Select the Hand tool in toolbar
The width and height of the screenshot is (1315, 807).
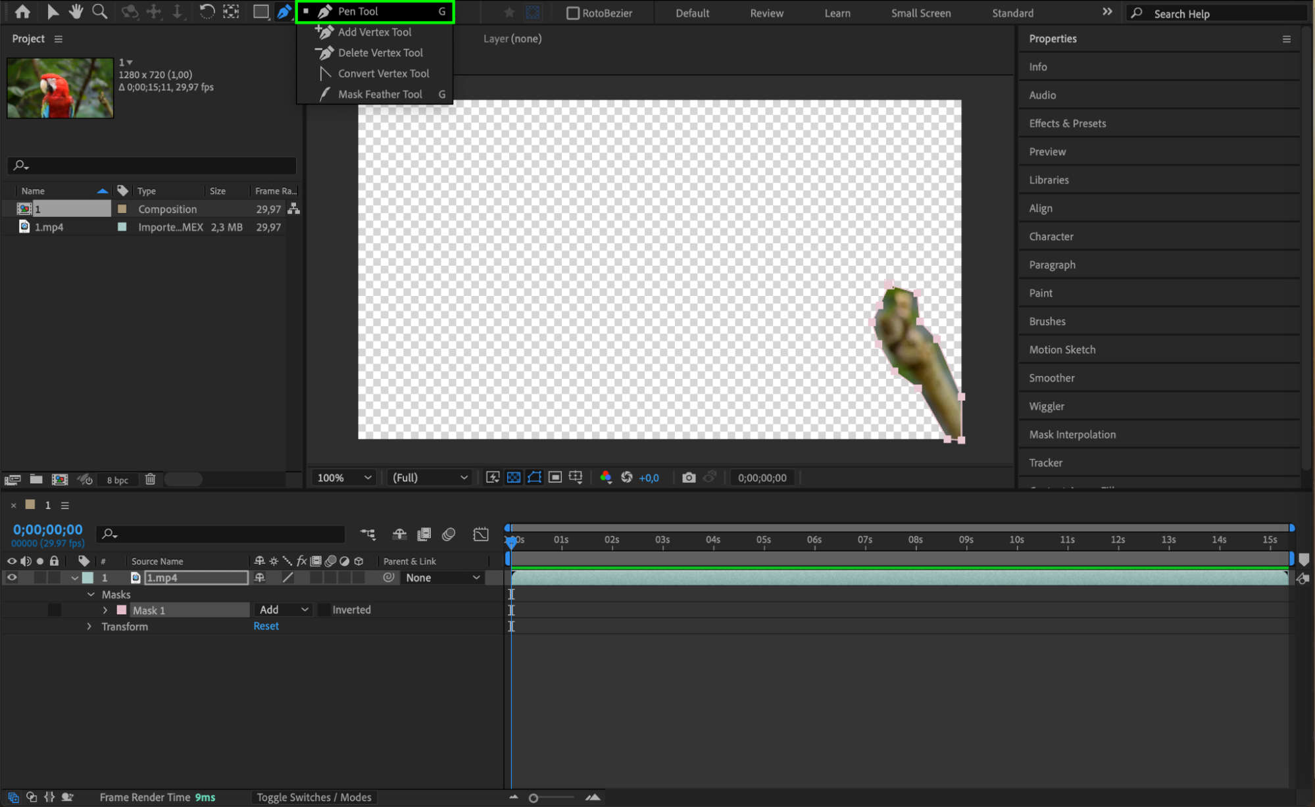76,11
